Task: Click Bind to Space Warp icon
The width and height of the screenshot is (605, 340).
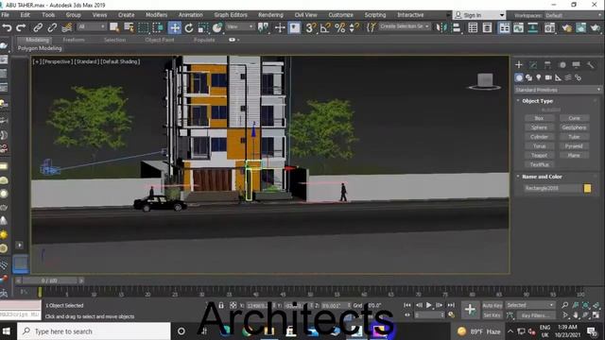Action: point(67,27)
